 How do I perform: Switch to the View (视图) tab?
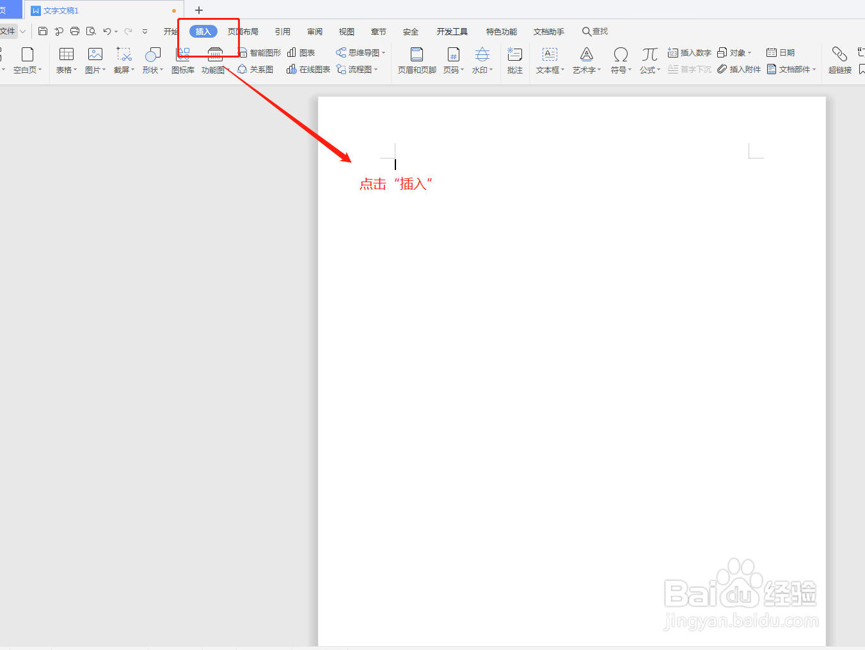[x=347, y=31]
